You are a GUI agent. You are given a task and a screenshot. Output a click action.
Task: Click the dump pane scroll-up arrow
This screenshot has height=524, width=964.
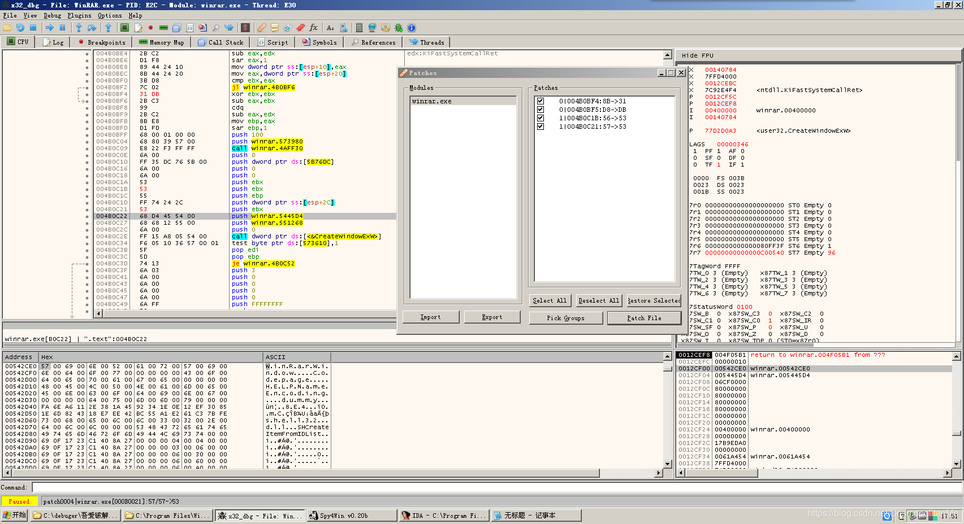click(x=668, y=357)
